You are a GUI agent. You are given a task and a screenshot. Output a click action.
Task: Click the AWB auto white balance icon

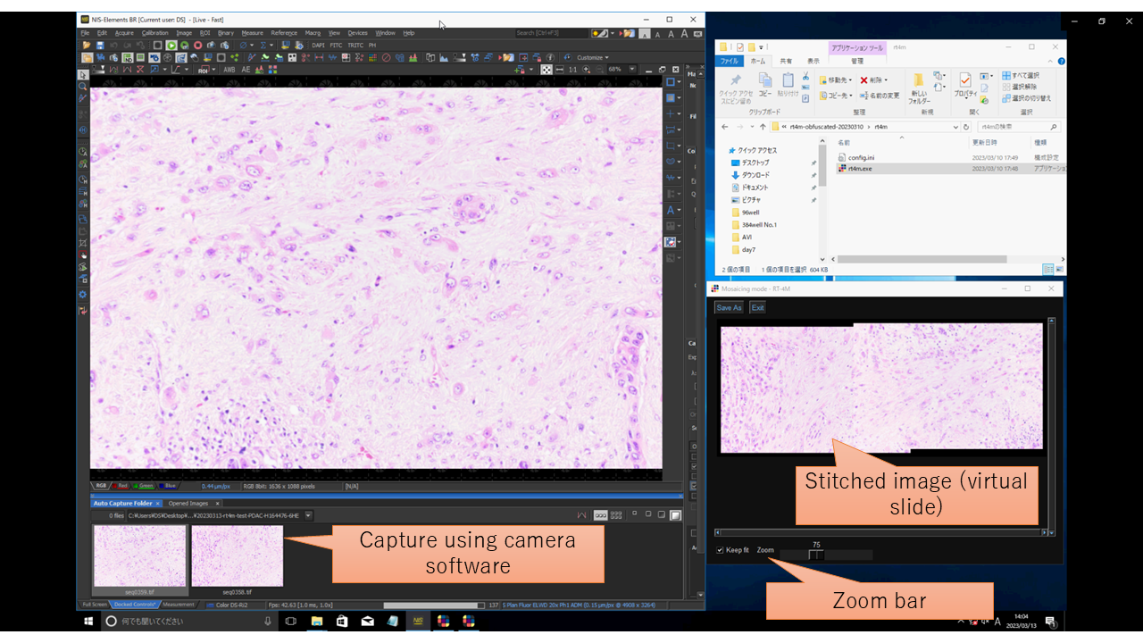tap(229, 70)
